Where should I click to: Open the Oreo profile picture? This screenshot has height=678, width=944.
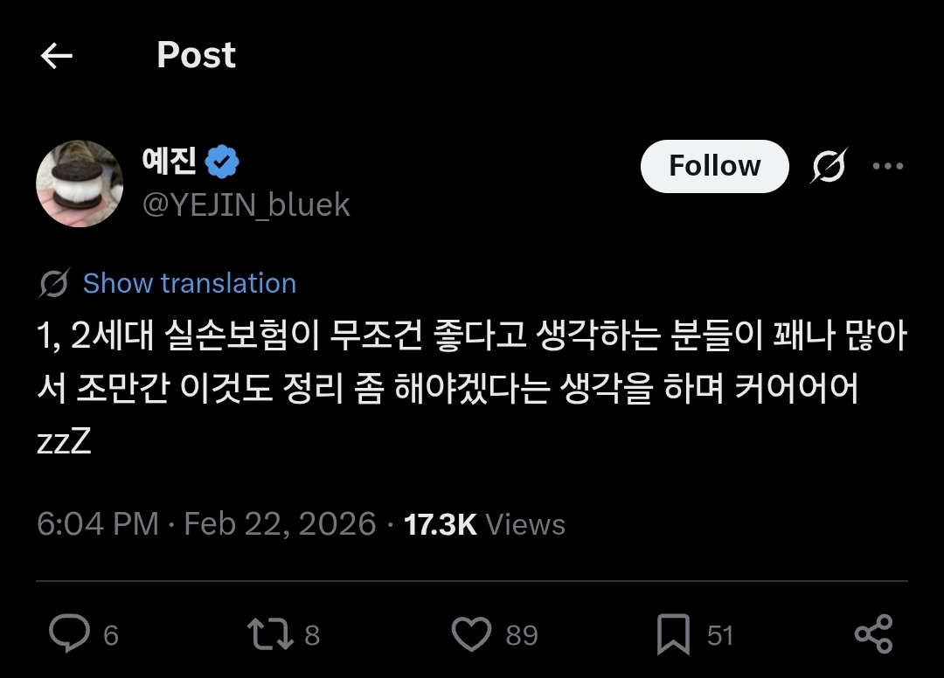tap(80, 183)
